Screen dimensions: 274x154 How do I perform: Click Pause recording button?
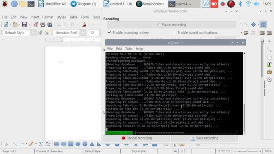point(171,25)
